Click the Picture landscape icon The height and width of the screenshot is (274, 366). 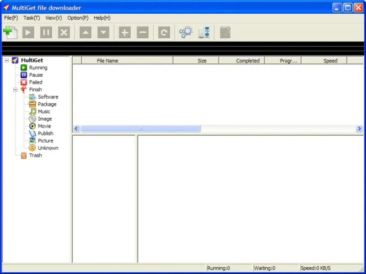pyautogui.click(x=32, y=141)
